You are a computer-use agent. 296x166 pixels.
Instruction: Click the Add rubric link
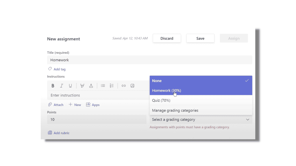coord(62,133)
